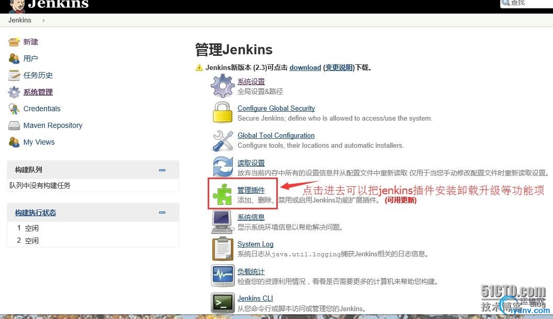Click the Credentials keys icon
553x319 pixels.
14,109
